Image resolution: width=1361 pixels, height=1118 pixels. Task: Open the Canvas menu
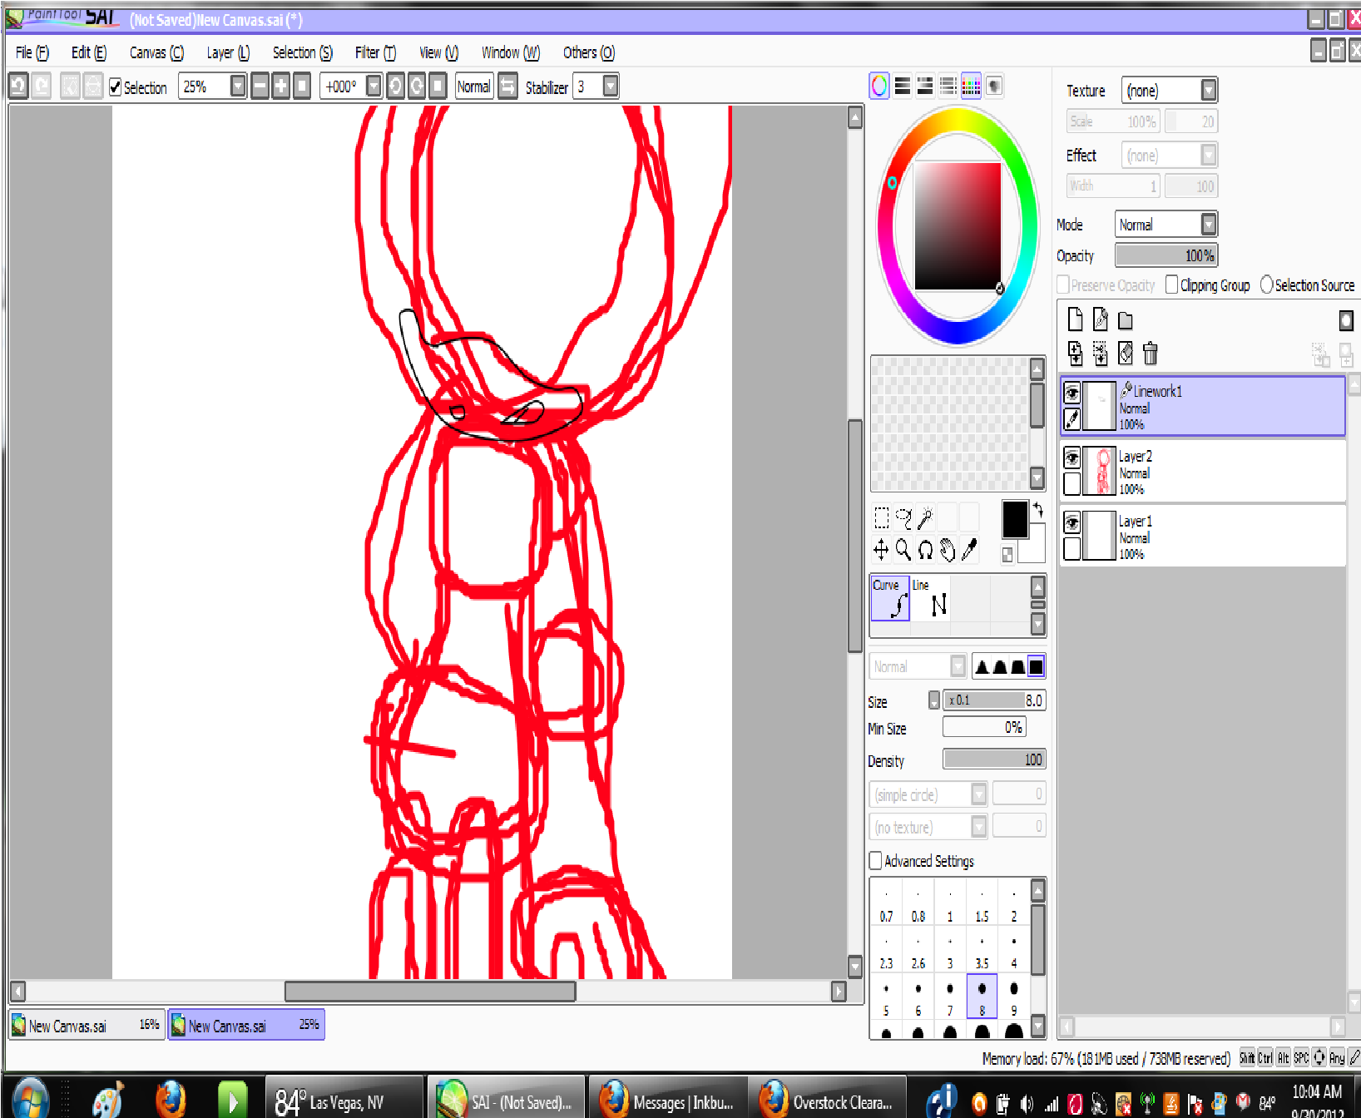[x=156, y=52]
